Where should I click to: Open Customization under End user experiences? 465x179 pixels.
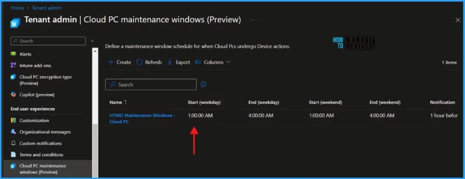(34, 121)
